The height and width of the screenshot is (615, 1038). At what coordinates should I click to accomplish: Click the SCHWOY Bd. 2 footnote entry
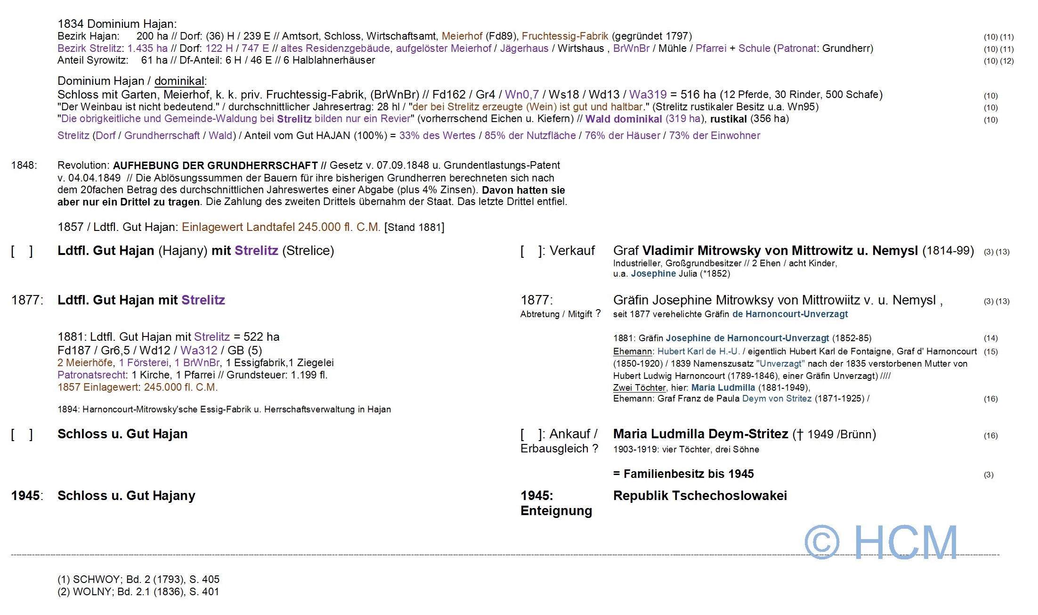coord(138,580)
